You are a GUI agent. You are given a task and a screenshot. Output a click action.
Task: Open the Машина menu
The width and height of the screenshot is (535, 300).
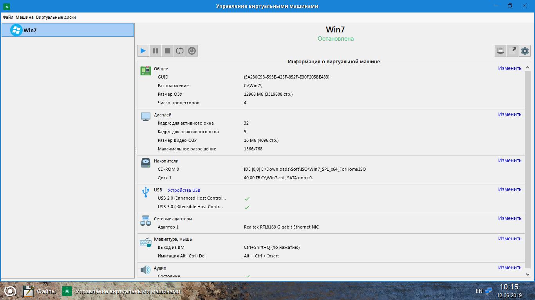pos(25,17)
